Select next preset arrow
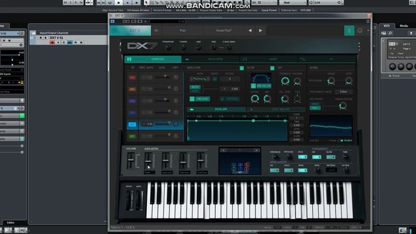The height and width of the screenshot is (234, 416). (261, 31)
